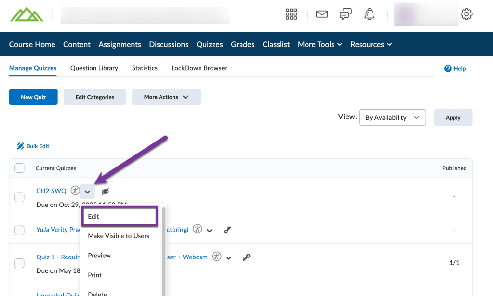Click the hidden eye icon beside CH2 SWQ

[x=105, y=192]
